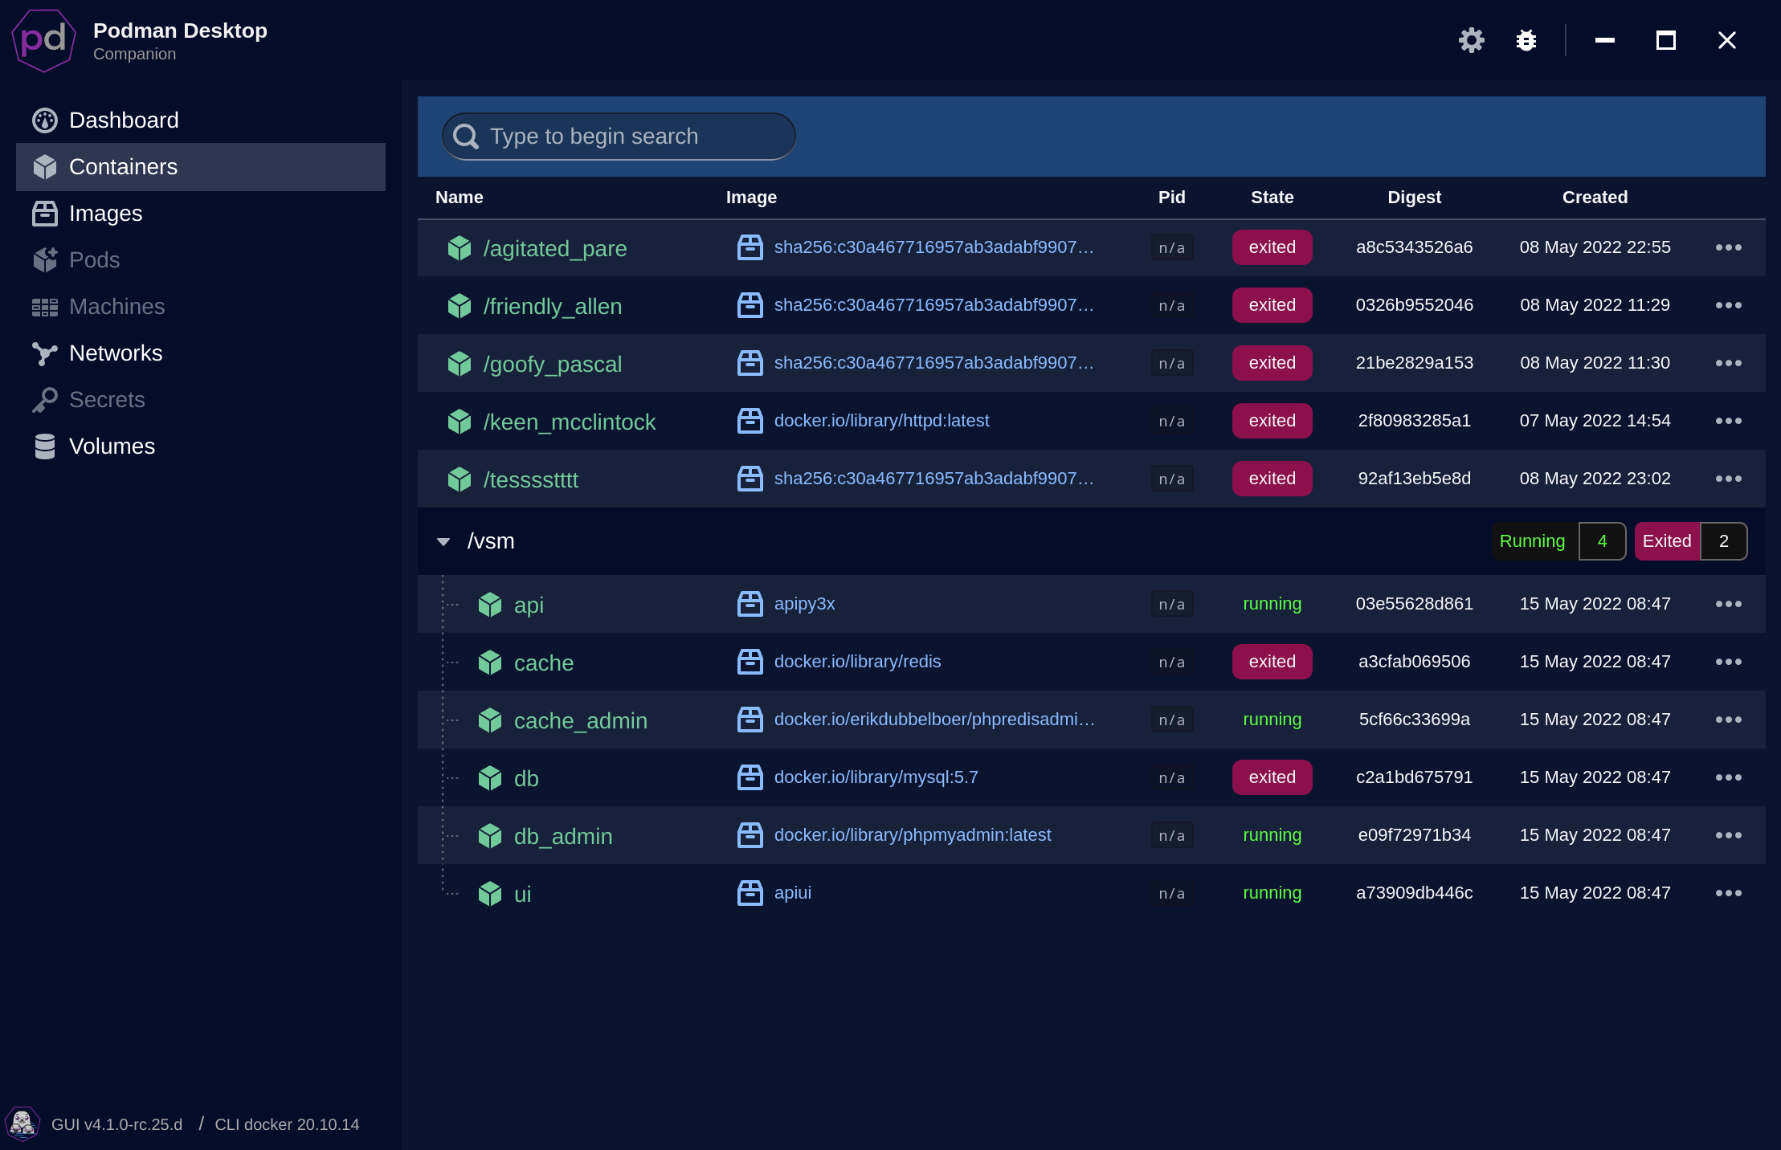Click the container cube icon beside cache_admin
This screenshot has width=1781, height=1150.
click(x=490, y=720)
